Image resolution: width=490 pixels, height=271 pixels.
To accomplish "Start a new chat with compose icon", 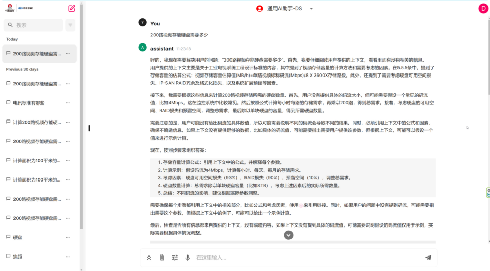I will 72,8.
